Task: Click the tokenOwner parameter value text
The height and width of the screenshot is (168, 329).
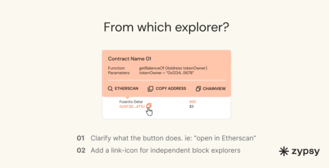Action: tap(166, 73)
